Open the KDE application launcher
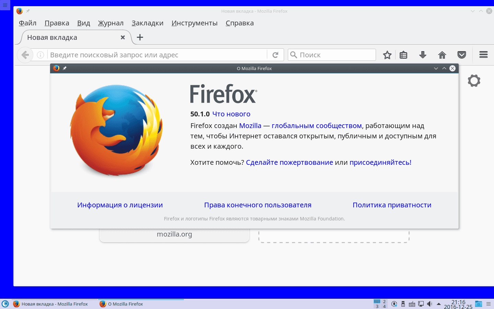The height and width of the screenshot is (309, 494). 5,304
